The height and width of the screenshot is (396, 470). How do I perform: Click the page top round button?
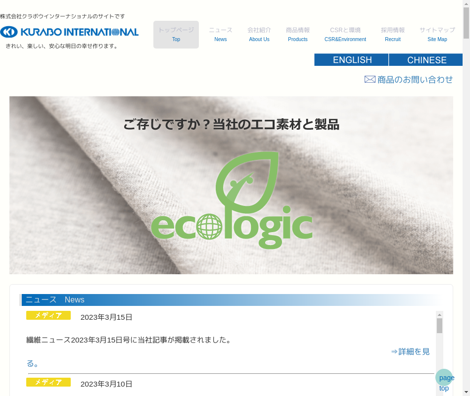point(444,377)
